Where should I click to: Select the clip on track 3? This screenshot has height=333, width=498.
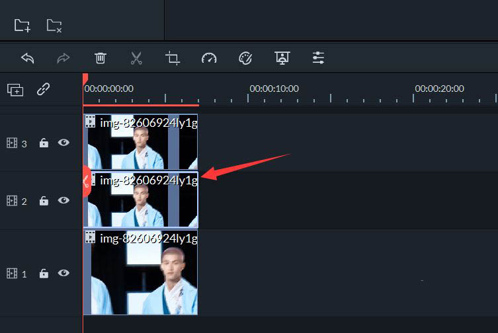tap(140, 141)
